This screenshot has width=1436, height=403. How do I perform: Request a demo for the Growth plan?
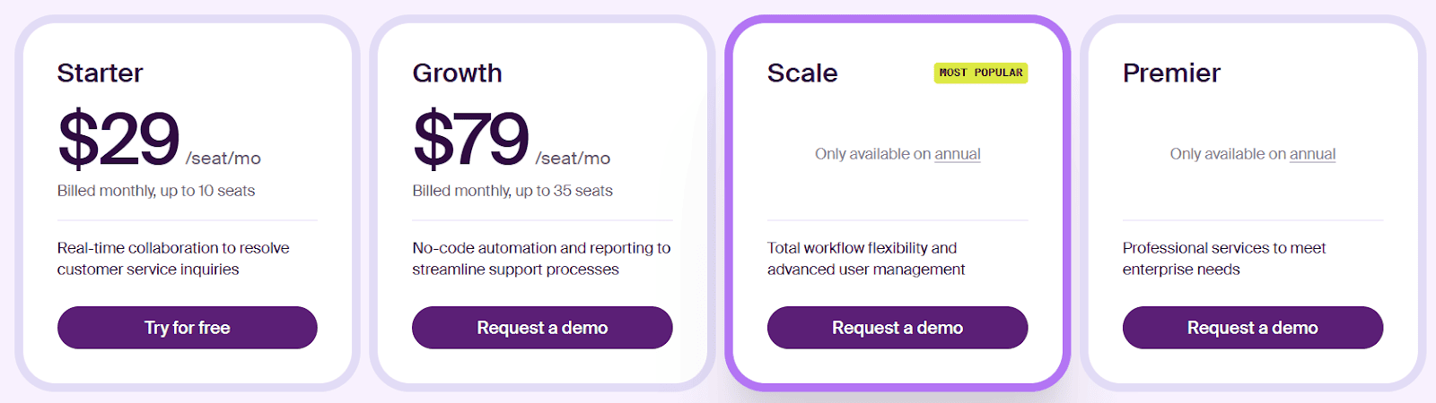click(x=542, y=328)
